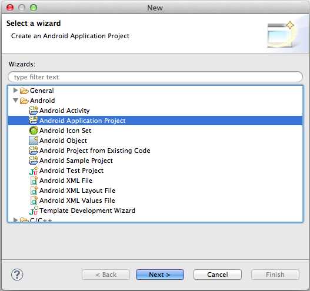The image size is (310, 291).
Task: Click the Android Sample Project icon
Action: [34, 160]
